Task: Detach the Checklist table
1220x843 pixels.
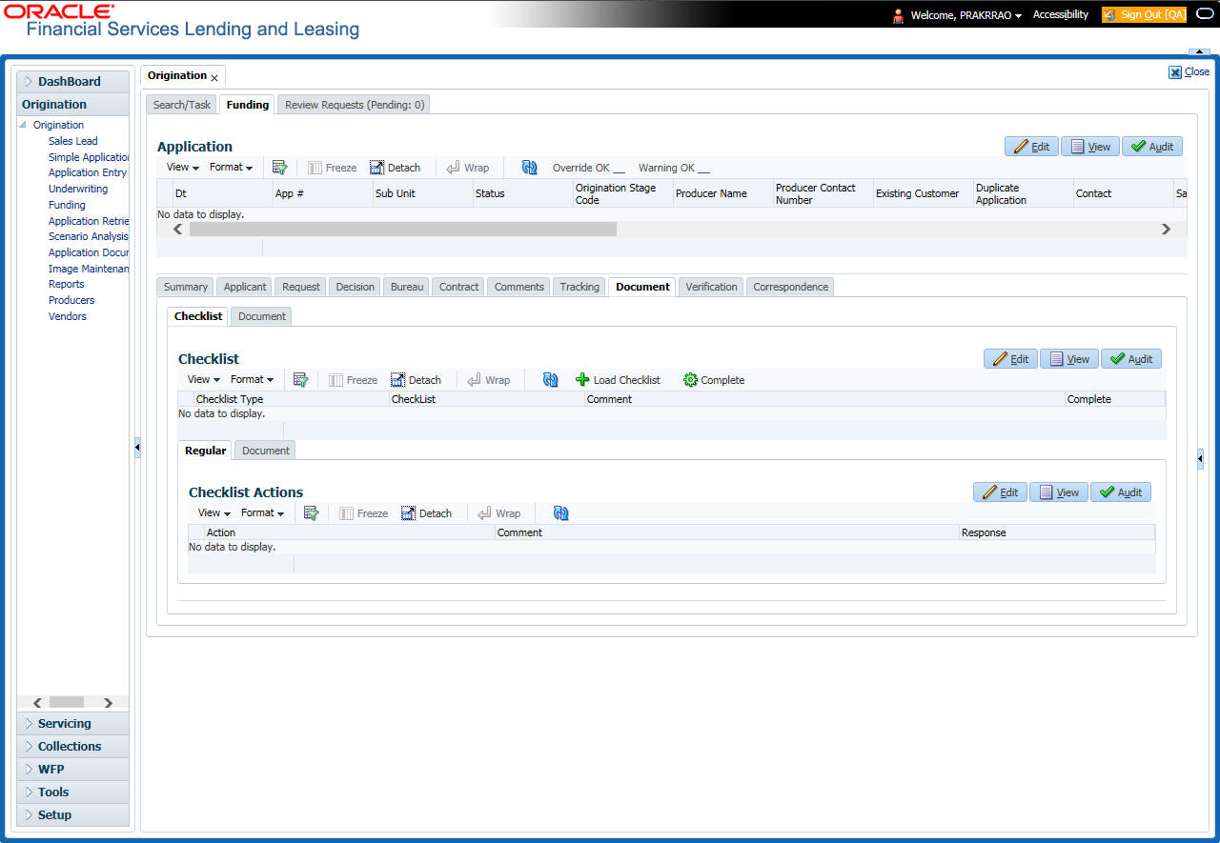Action: pos(416,380)
